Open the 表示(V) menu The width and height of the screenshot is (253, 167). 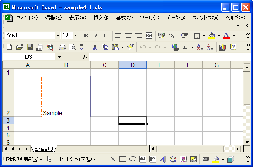(77, 18)
